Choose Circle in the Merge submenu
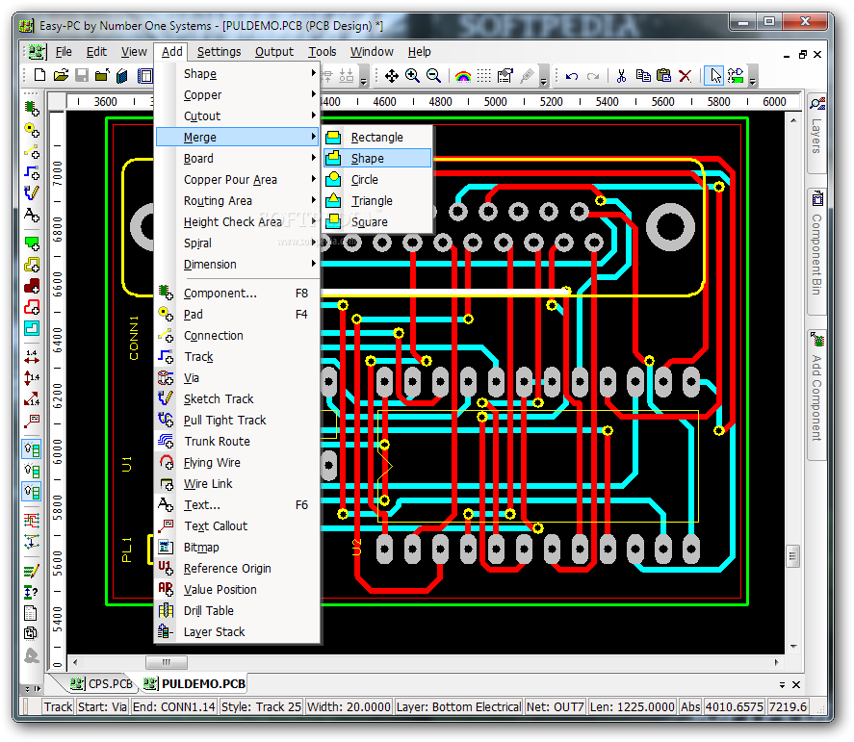The width and height of the screenshot is (854, 742). click(x=377, y=180)
